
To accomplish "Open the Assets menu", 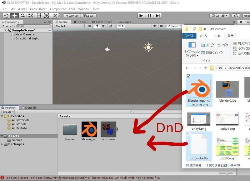I will (22, 9).
